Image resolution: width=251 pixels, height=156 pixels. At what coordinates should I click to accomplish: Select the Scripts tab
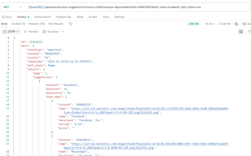tap(93, 17)
